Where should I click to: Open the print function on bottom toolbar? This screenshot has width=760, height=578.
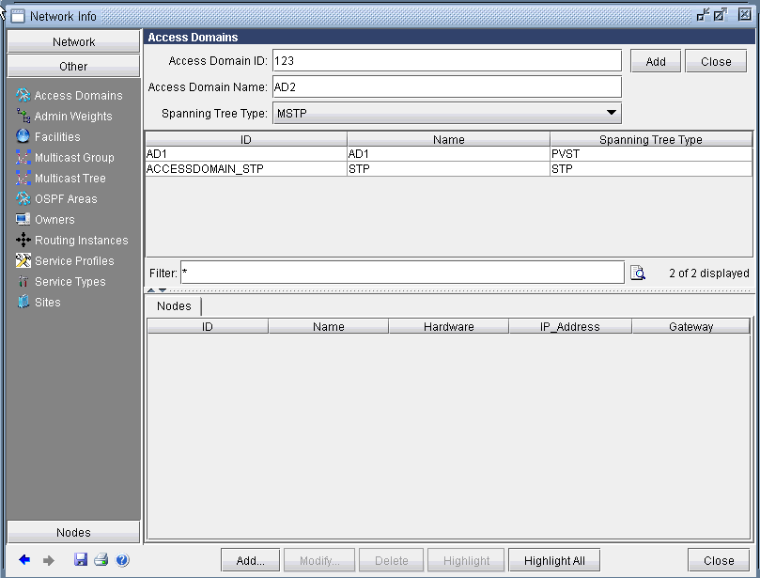pos(101,559)
